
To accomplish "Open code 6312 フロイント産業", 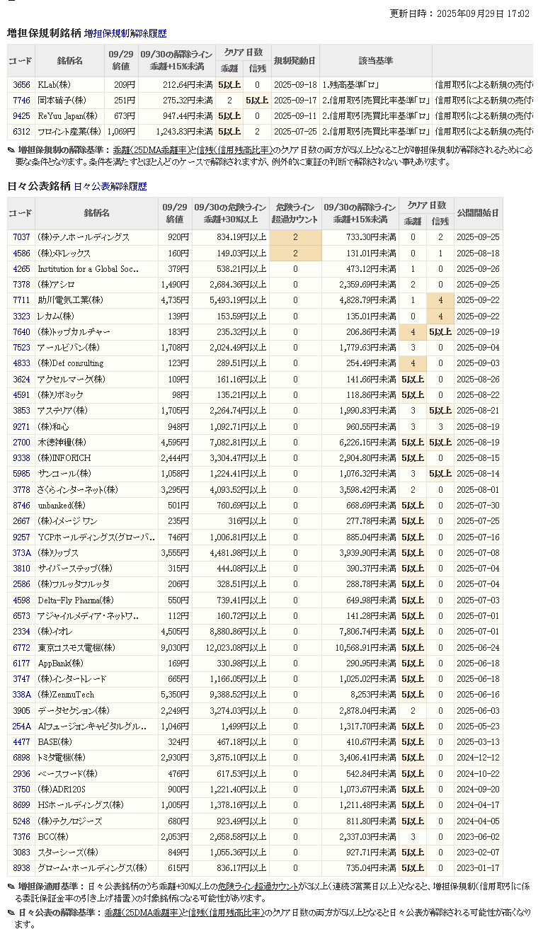I will [21, 132].
